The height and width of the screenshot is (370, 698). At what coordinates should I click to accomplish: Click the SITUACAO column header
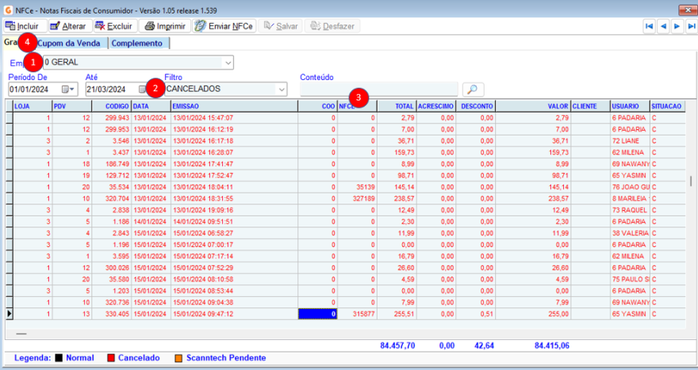[667, 106]
